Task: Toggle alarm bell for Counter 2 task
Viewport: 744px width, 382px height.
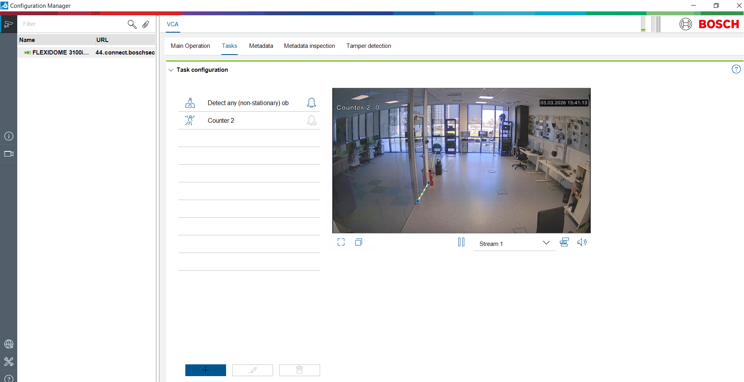Action: (311, 120)
